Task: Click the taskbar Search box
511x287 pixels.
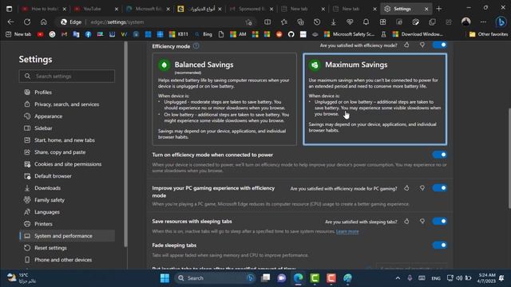Action: click(x=215, y=278)
